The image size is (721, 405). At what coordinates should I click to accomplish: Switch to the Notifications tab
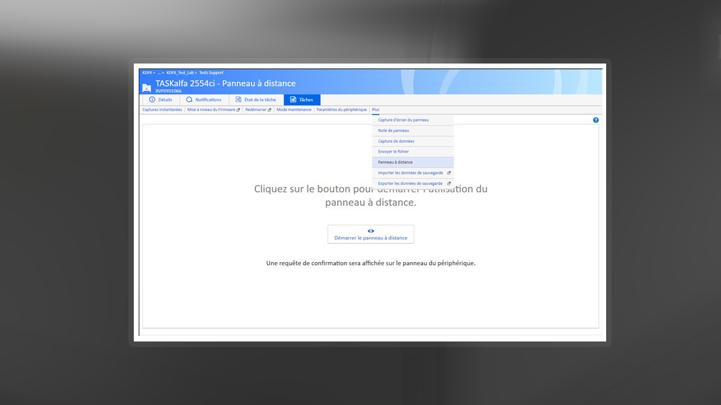204,100
